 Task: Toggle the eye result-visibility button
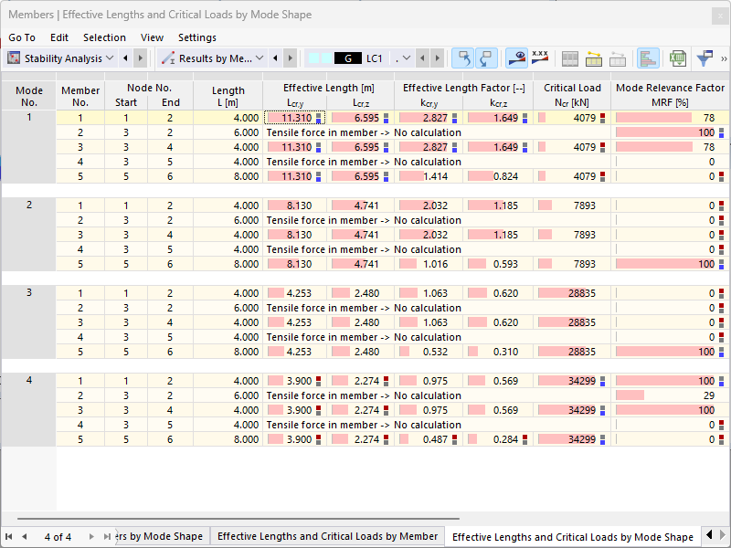click(516, 58)
